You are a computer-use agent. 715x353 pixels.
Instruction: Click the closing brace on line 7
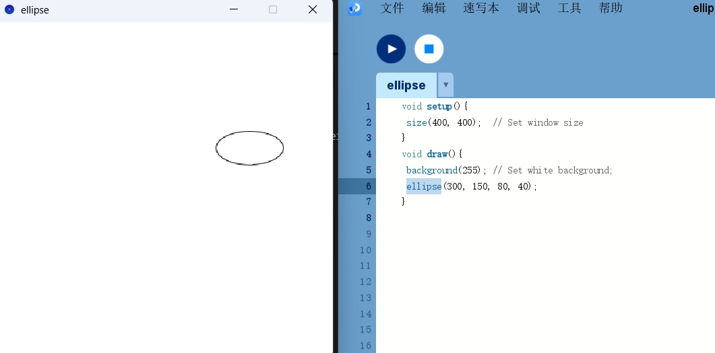pyautogui.click(x=404, y=201)
